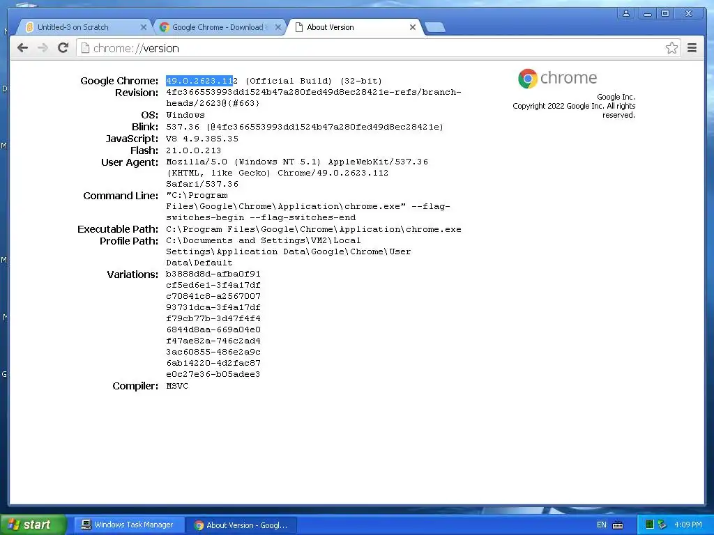Bookmark this page with the star icon
Screen dimensions: 714x535
coord(671,48)
